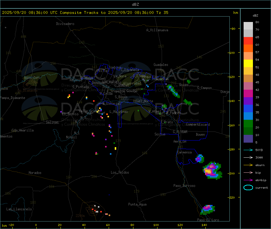This screenshot has width=271, height=229.
Task: Click the 'km' unit label at top right
Action: (235, 13)
